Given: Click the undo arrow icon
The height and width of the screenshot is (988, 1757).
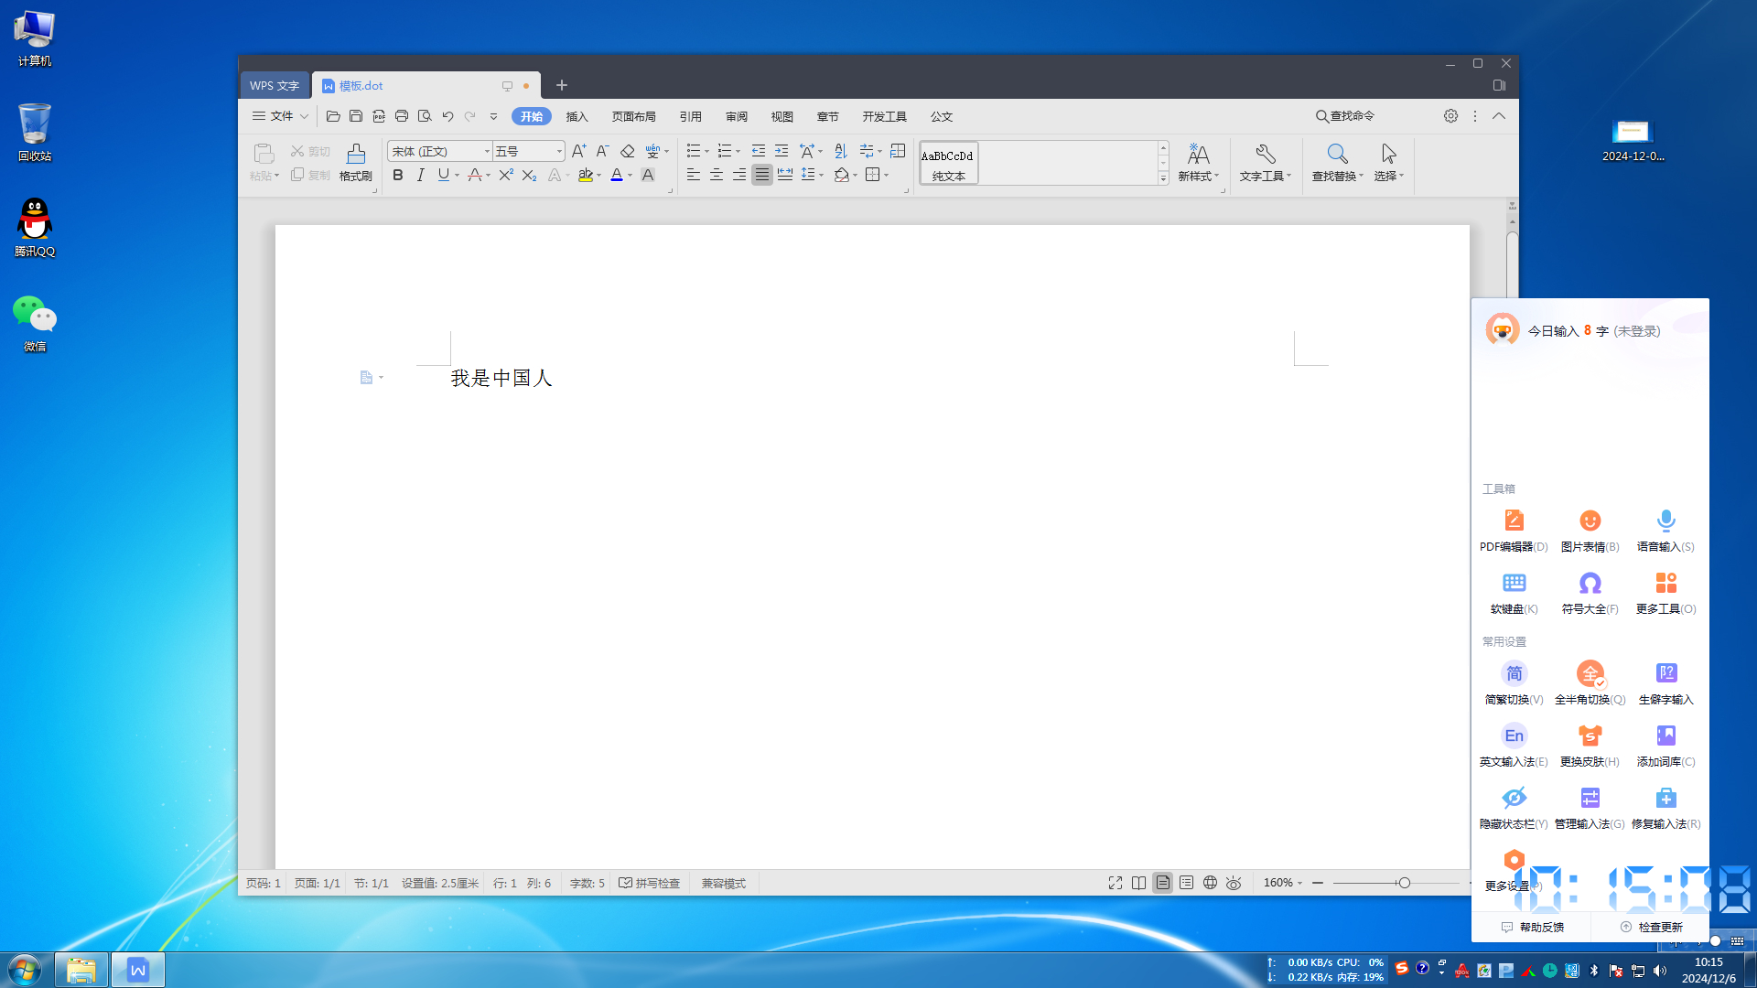Looking at the screenshot, I should coord(447,116).
